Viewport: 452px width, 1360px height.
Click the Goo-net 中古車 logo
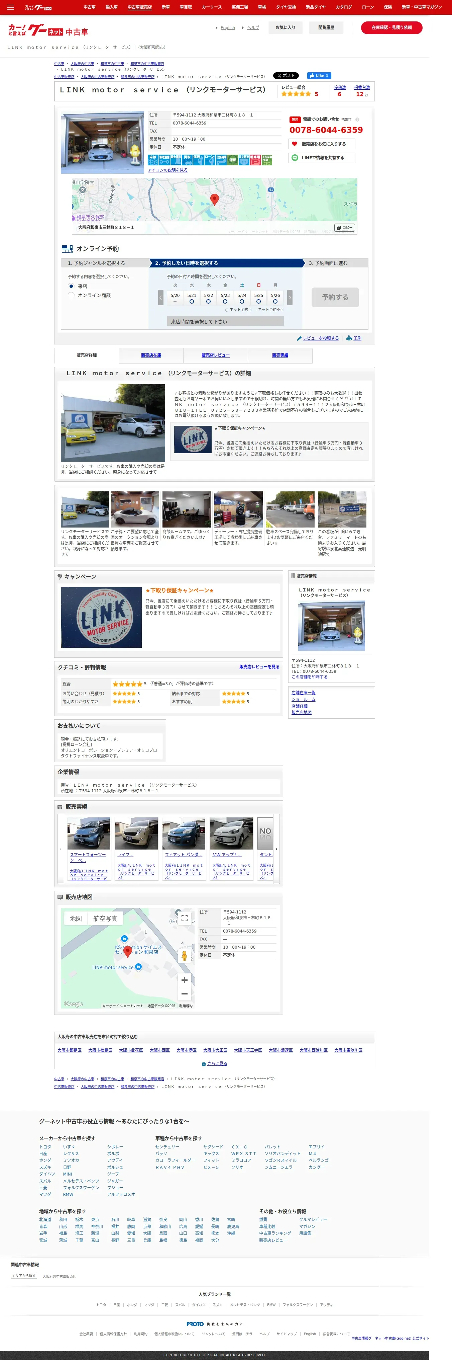tap(48, 30)
